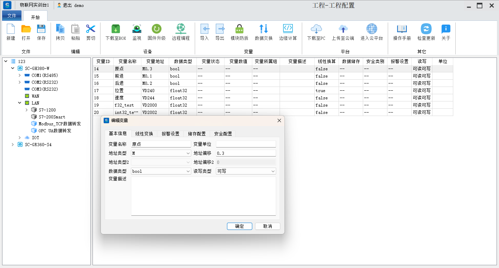Expand the COM1(RS485) tree node
This screenshot has height=268, width=499.
[20, 75]
